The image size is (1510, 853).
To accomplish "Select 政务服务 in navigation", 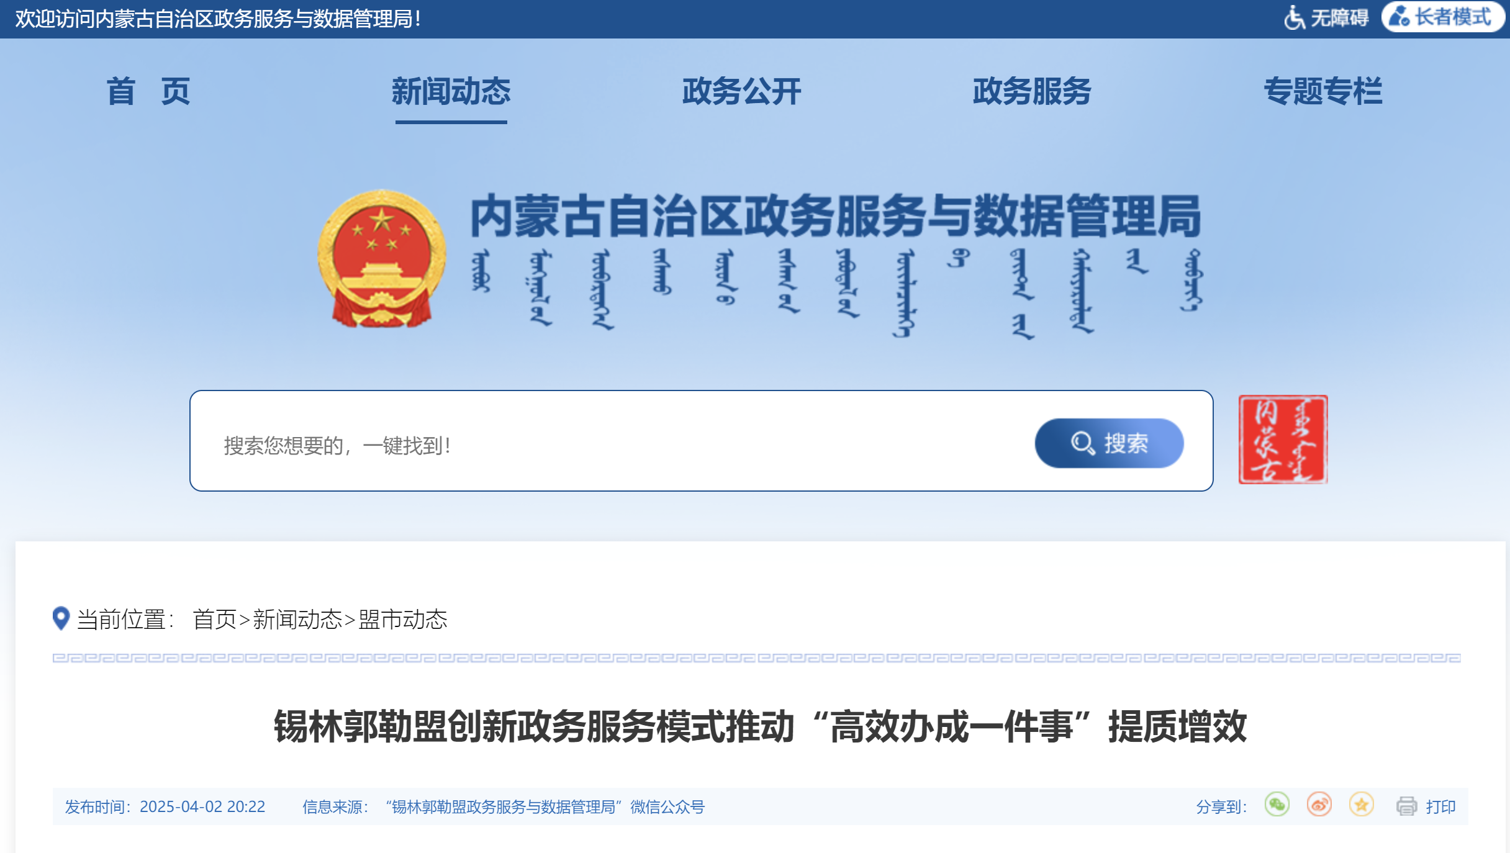I will click(1032, 91).
